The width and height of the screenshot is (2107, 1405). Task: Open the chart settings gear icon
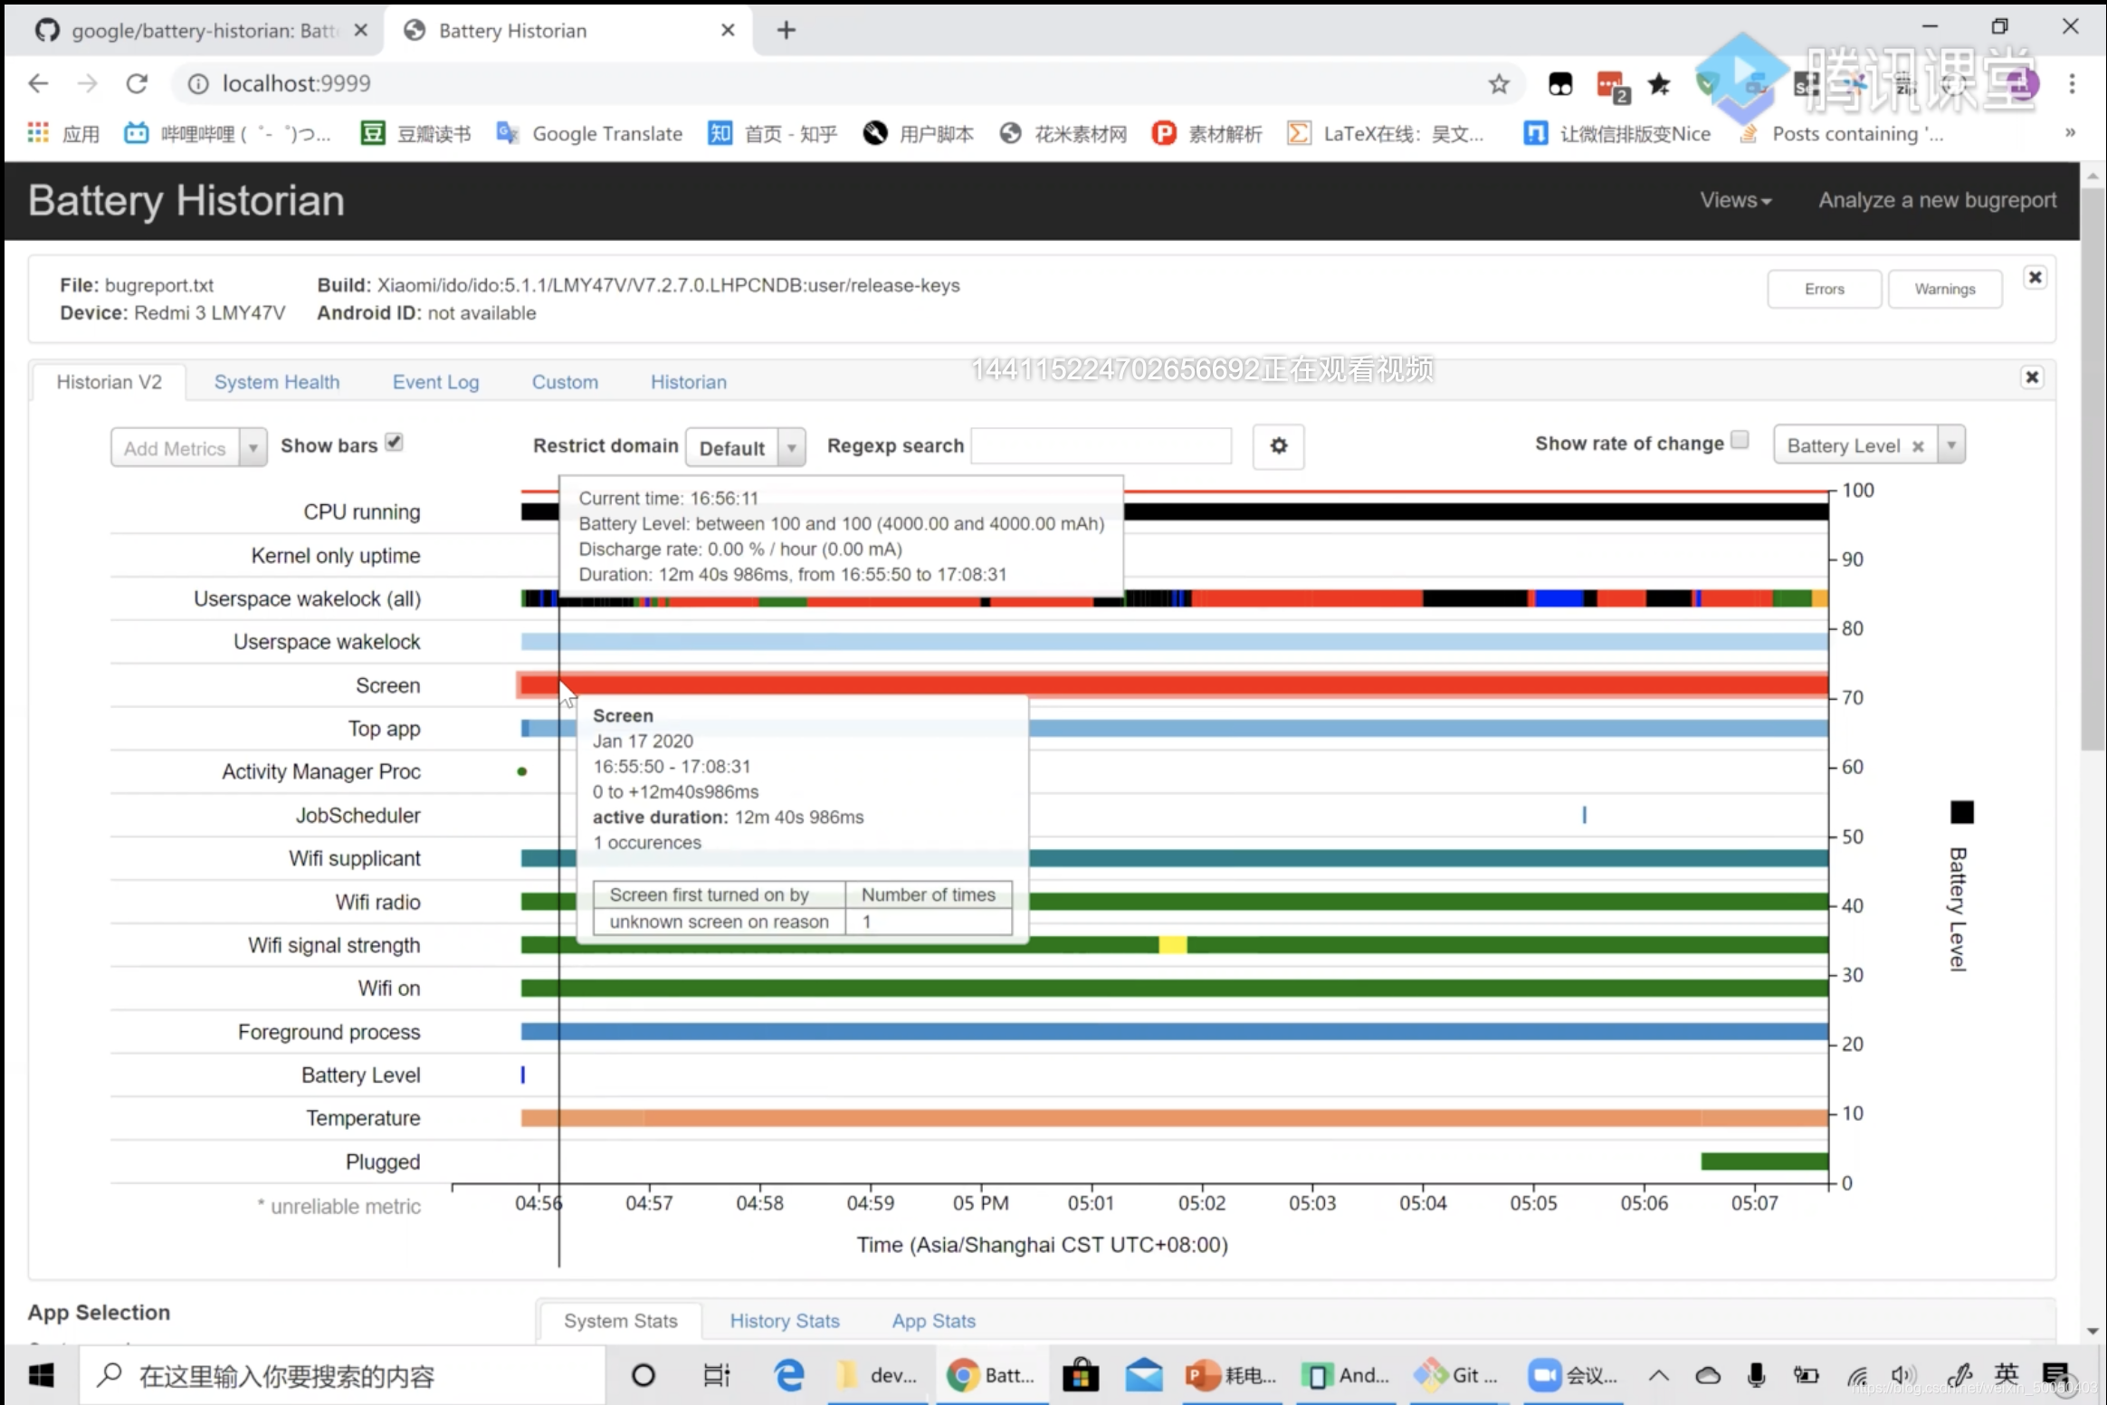[1278, 445]
